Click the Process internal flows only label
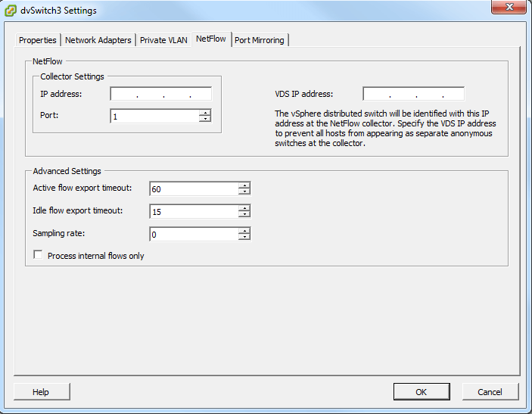Screen dimensions: 532x414 point(95,256)
